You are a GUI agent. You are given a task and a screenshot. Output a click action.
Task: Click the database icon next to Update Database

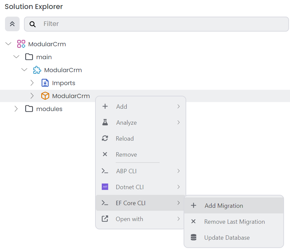point(194,237)
